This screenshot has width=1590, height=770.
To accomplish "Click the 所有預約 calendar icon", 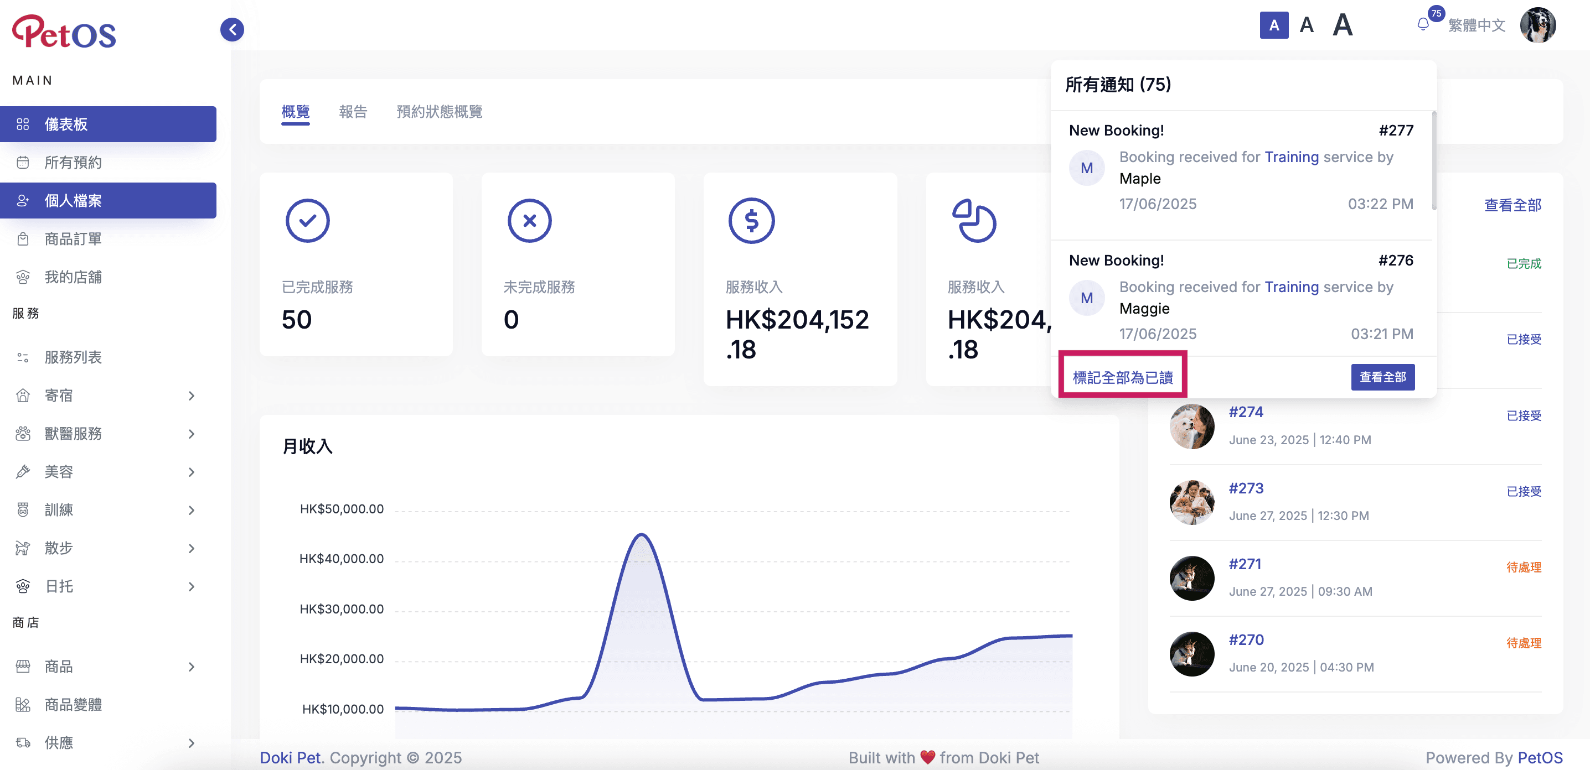I will coord(23,162).
